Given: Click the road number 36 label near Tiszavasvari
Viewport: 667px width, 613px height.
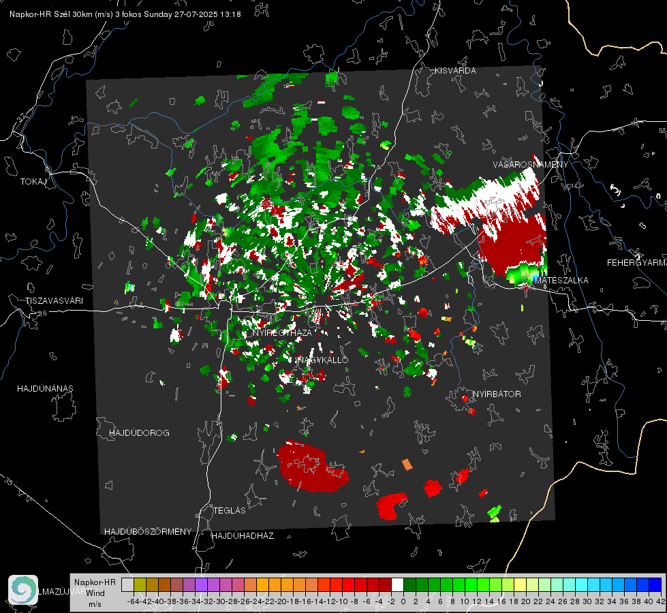Looking at the screenshot, I should [42, 313].
